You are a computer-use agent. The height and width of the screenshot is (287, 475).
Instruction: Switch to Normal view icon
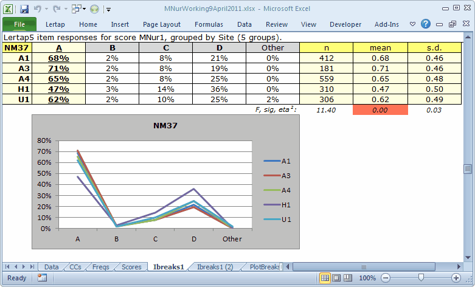pyautogui.click(x=325, y=278)
